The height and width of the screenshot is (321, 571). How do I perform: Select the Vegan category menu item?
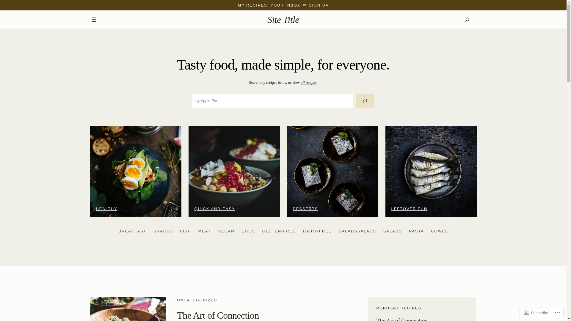[x=226, y=231]
